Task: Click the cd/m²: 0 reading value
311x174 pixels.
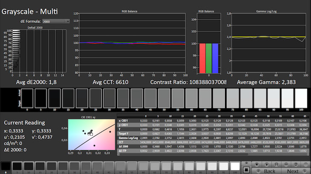Action: pos(13,143)
